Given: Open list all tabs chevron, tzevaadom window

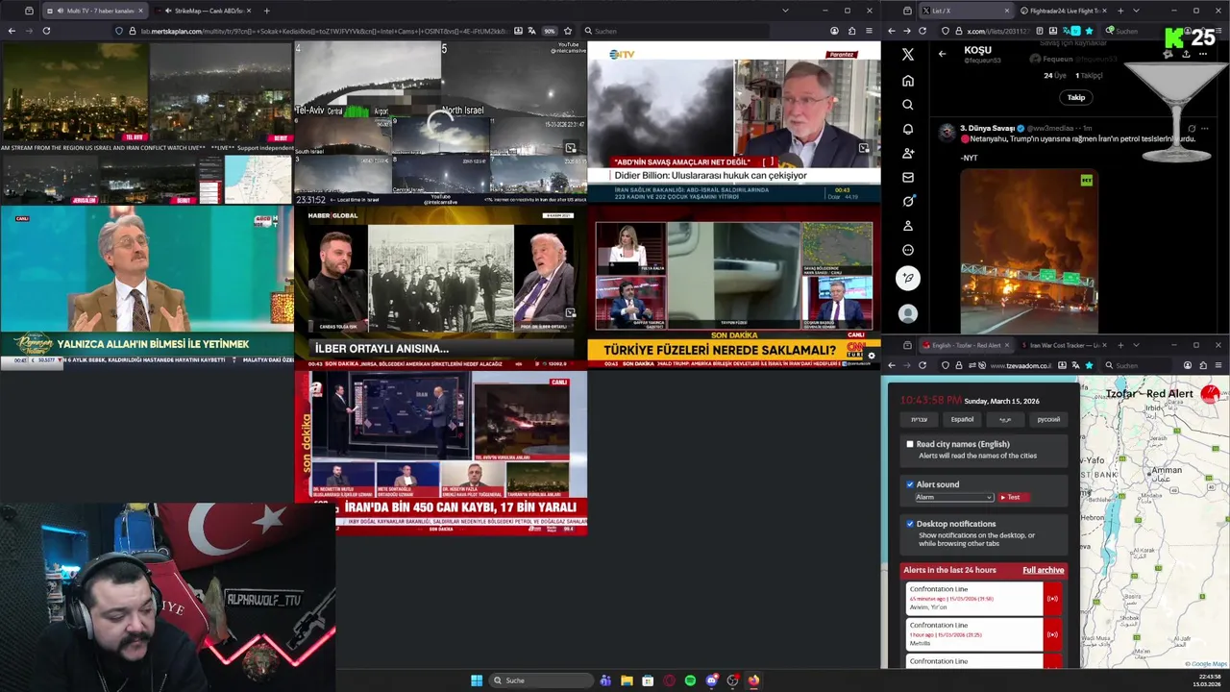Looking at the screenshot, I should pos(1136,345).
